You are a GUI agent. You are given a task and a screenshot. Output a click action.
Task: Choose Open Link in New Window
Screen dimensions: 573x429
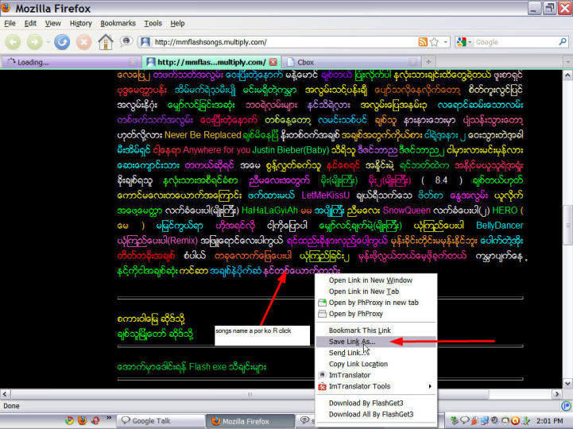tap(377, 280)
